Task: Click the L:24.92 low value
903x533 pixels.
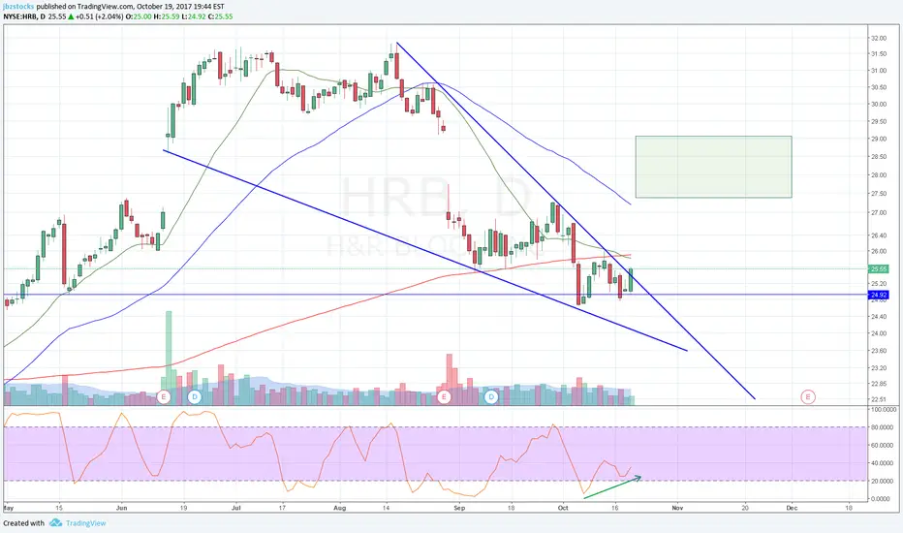Action: click(x=193, y=16)
